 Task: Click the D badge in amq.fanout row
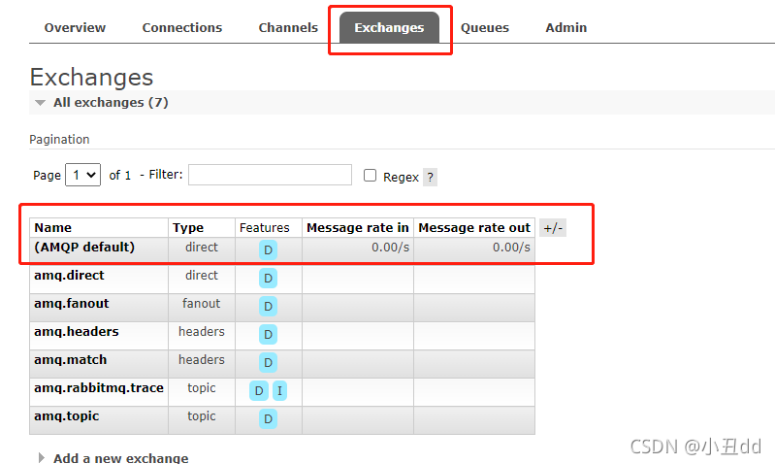click(x=268, y=306)
